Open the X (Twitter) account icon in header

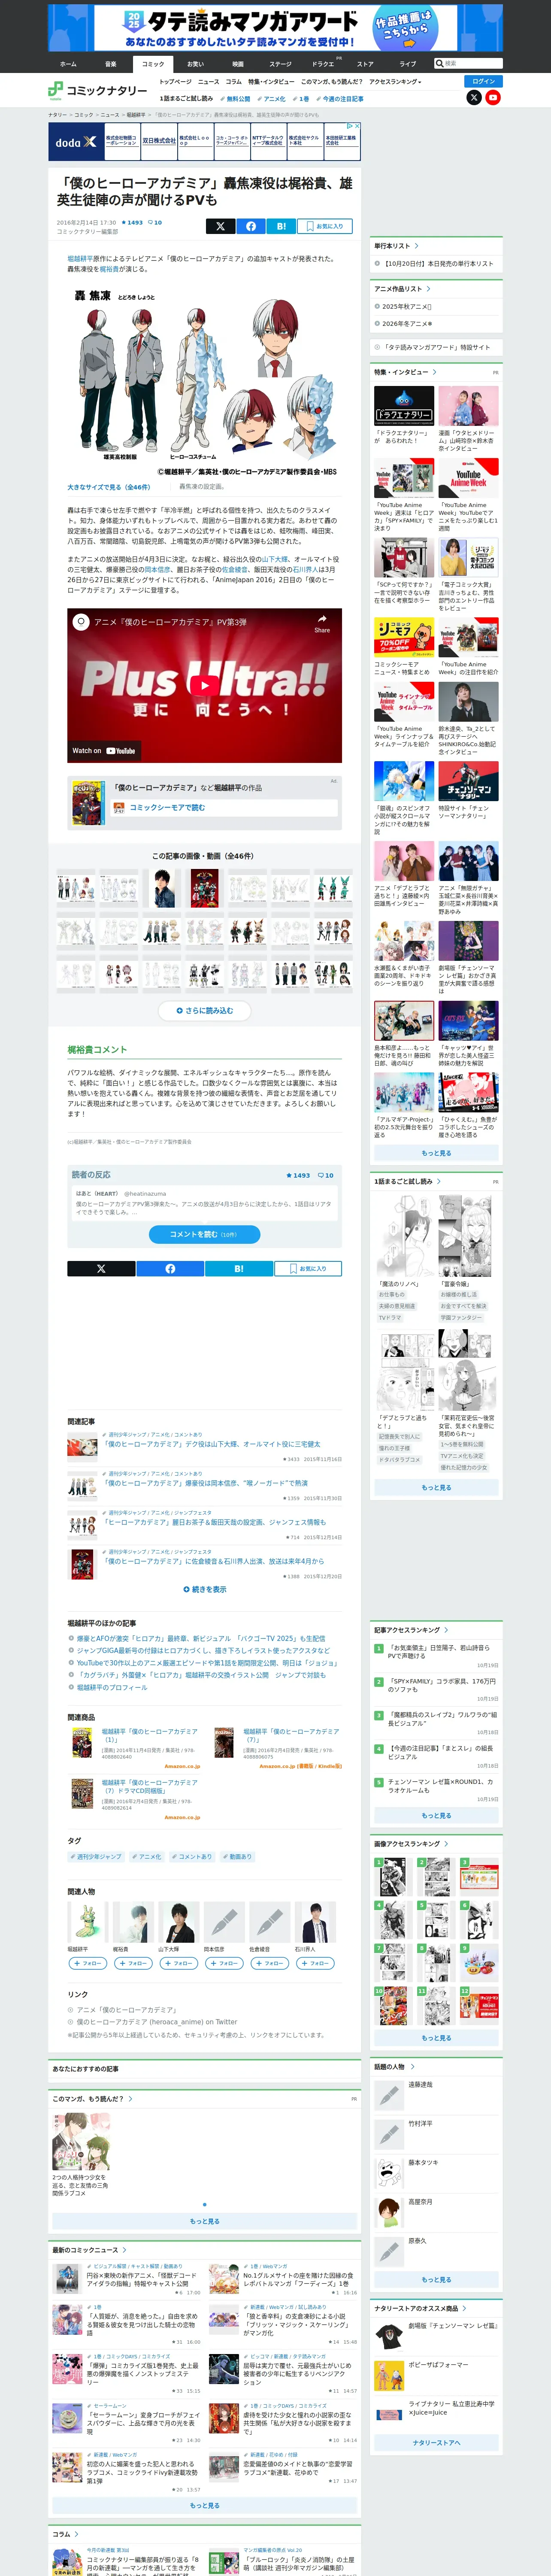(474, 98)
